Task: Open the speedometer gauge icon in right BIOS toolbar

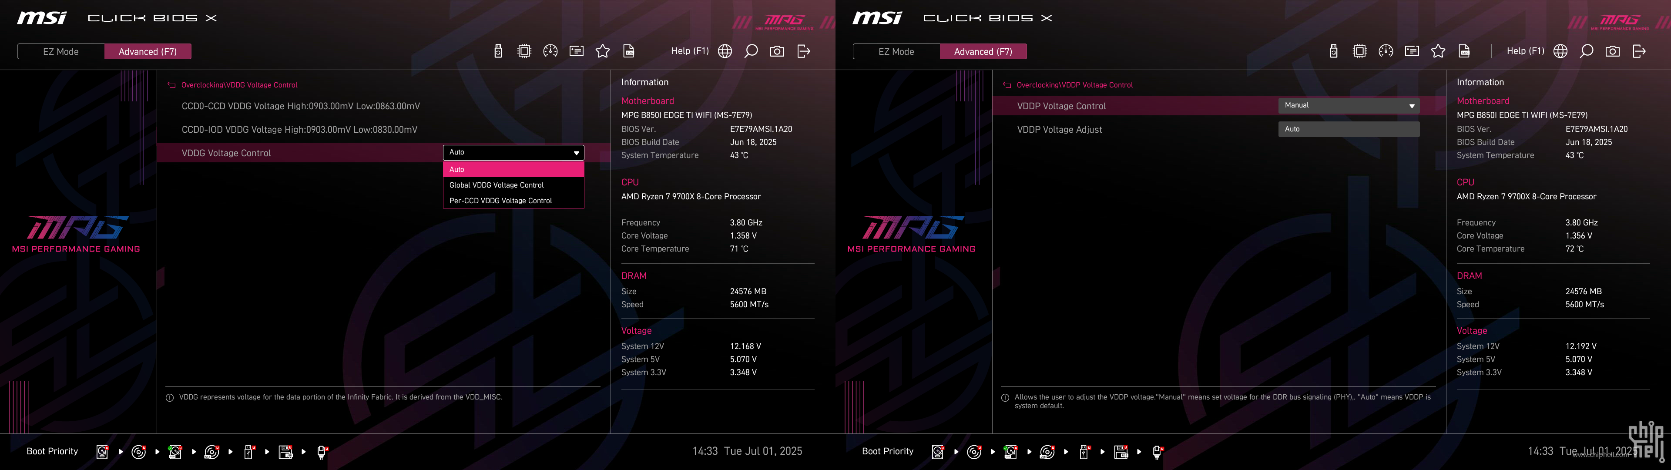Action: pyautogui.click(x=1386, y=51)
